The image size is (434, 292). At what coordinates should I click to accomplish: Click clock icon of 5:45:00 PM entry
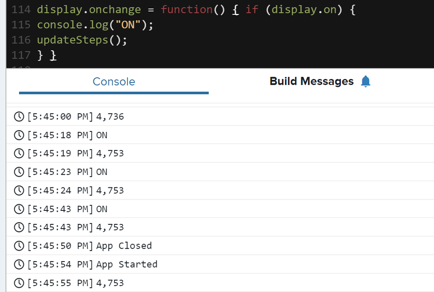click(x=19, y=117)
